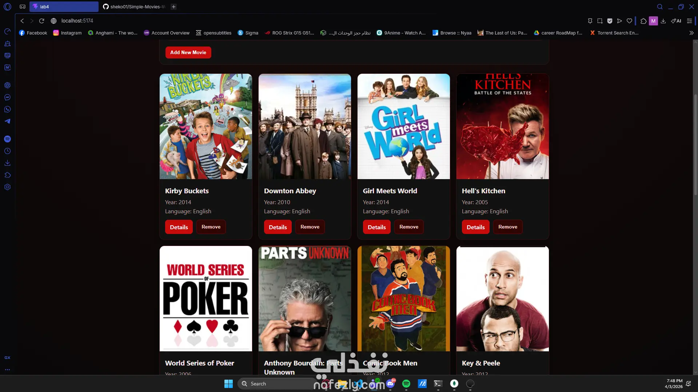Image resolution: width=698 pixels, height=392 pixels.
Task: Open the extensions cube in toolbar
Action: (643, 21)
